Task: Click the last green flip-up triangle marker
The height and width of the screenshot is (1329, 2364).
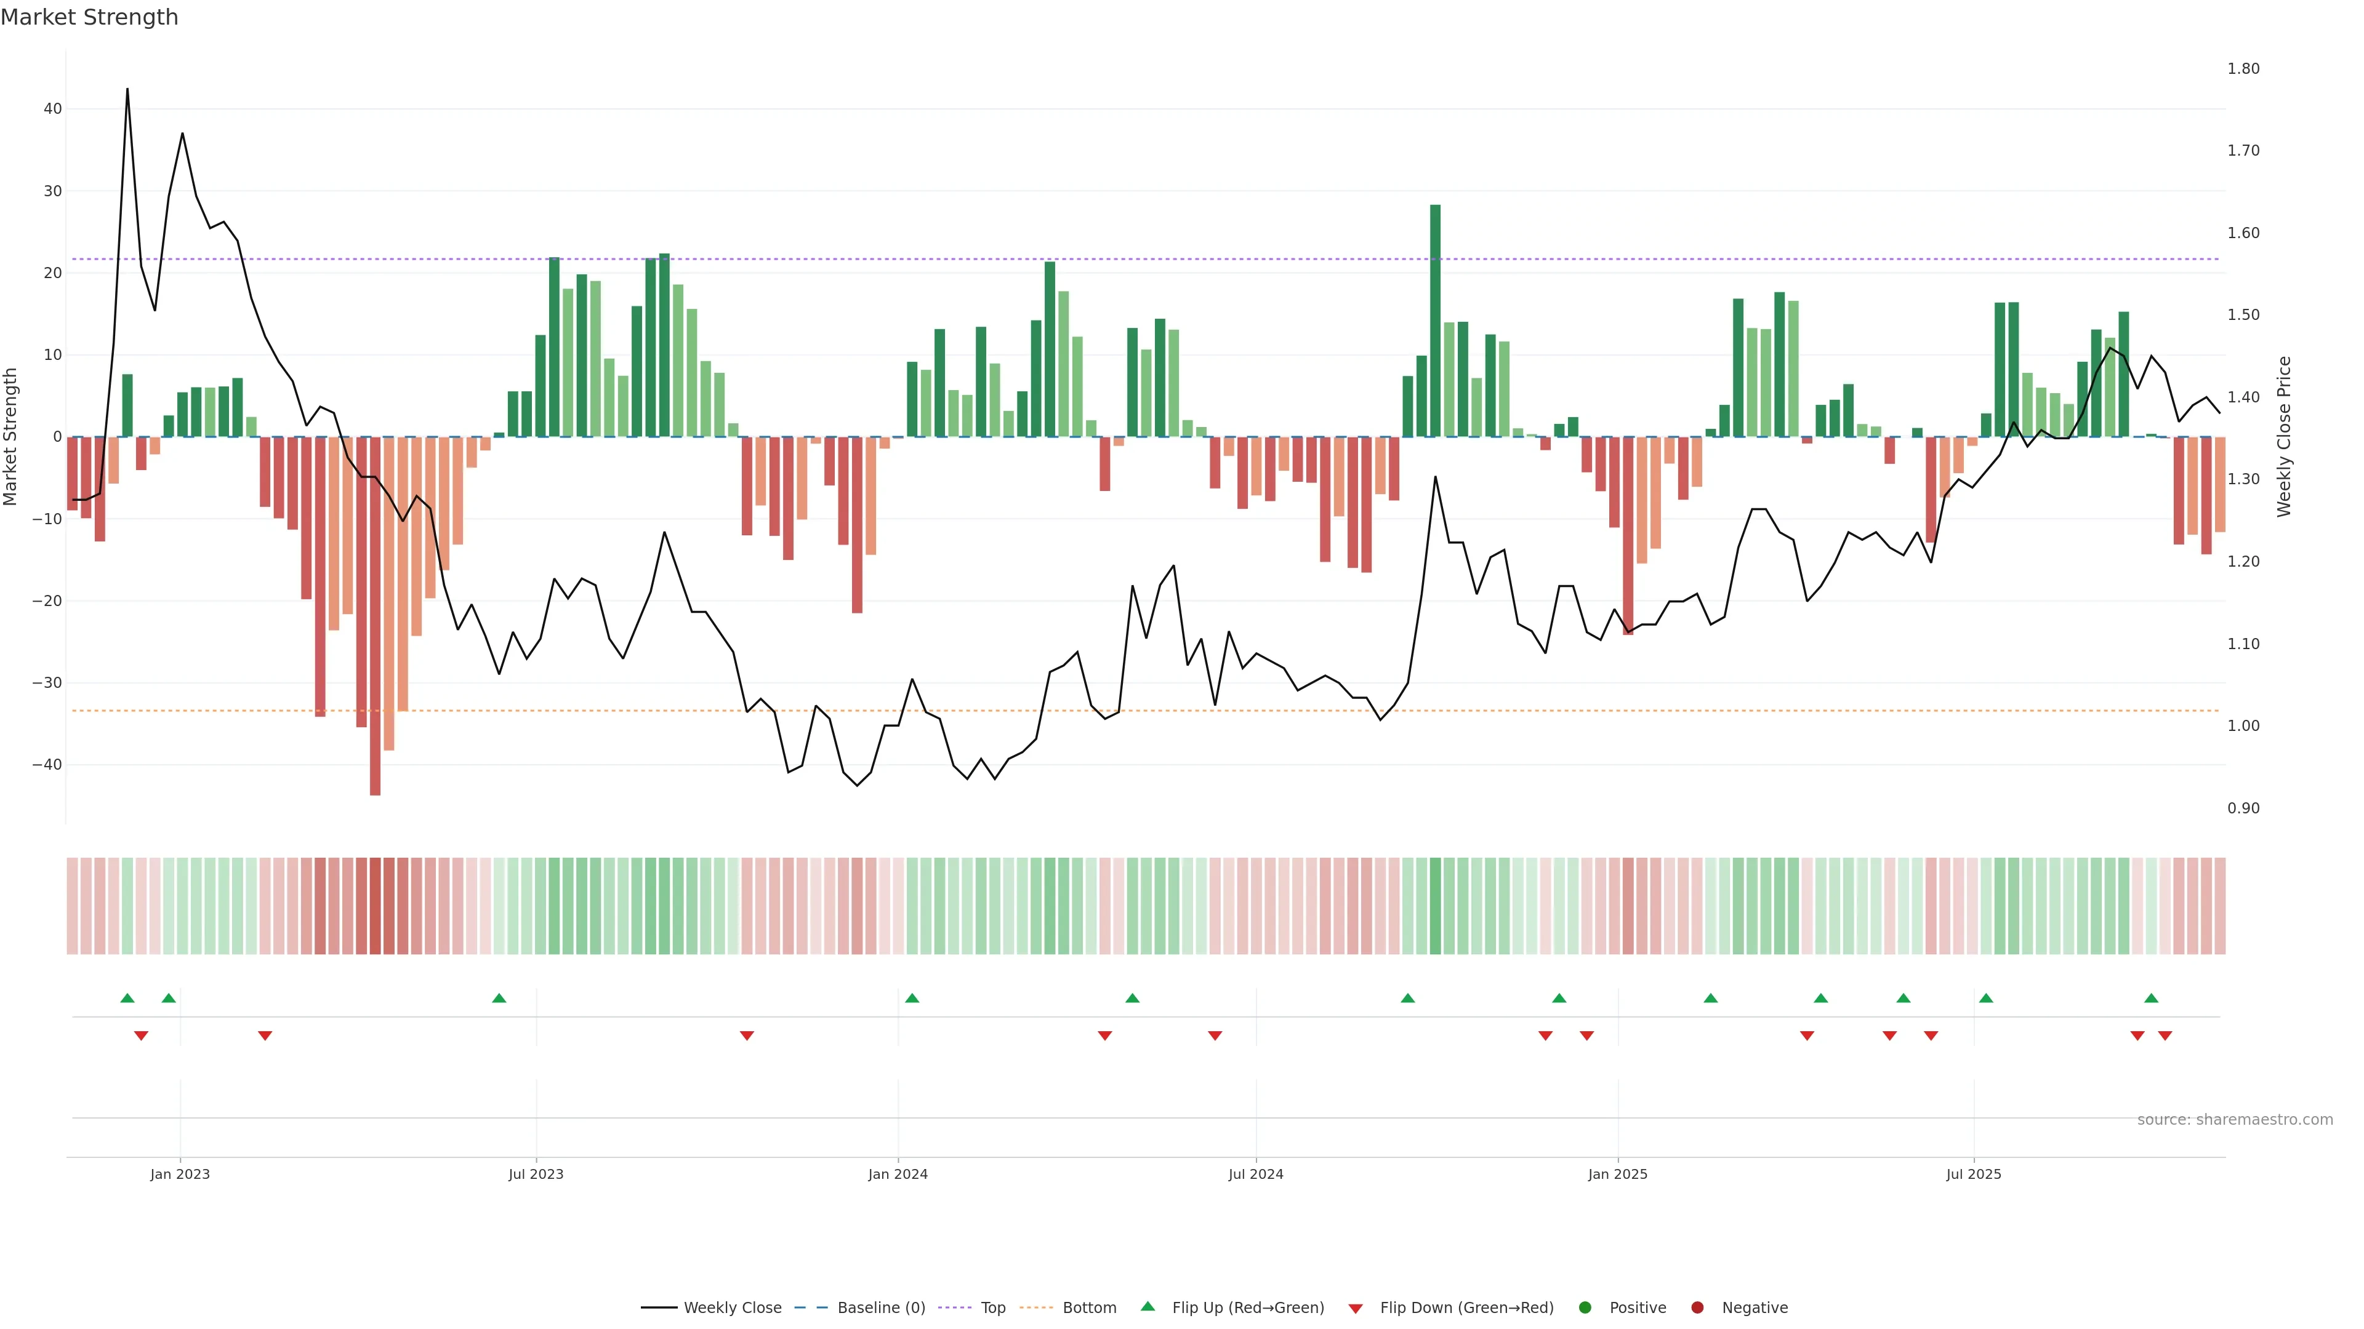Action: coord(2151,998)
